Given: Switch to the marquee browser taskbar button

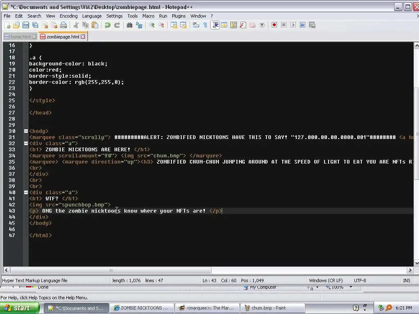Looking at the screenshot, I should (207, 308).
